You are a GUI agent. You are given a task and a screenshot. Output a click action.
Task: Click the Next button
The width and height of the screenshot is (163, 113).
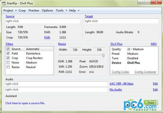click(x=151, y=103)
